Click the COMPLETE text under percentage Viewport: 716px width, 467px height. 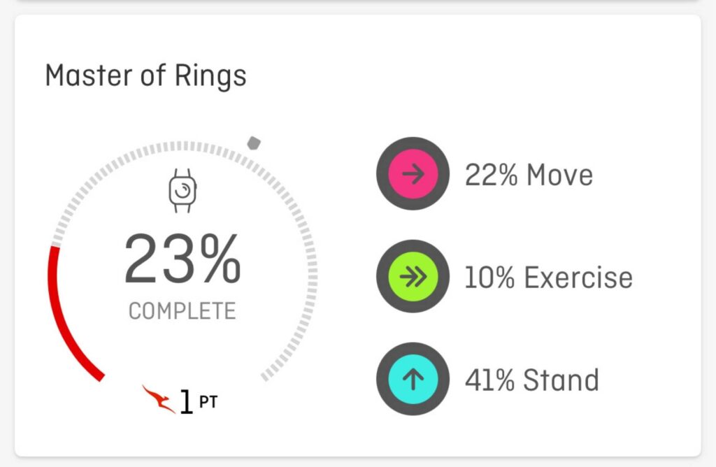click(182, 311)
